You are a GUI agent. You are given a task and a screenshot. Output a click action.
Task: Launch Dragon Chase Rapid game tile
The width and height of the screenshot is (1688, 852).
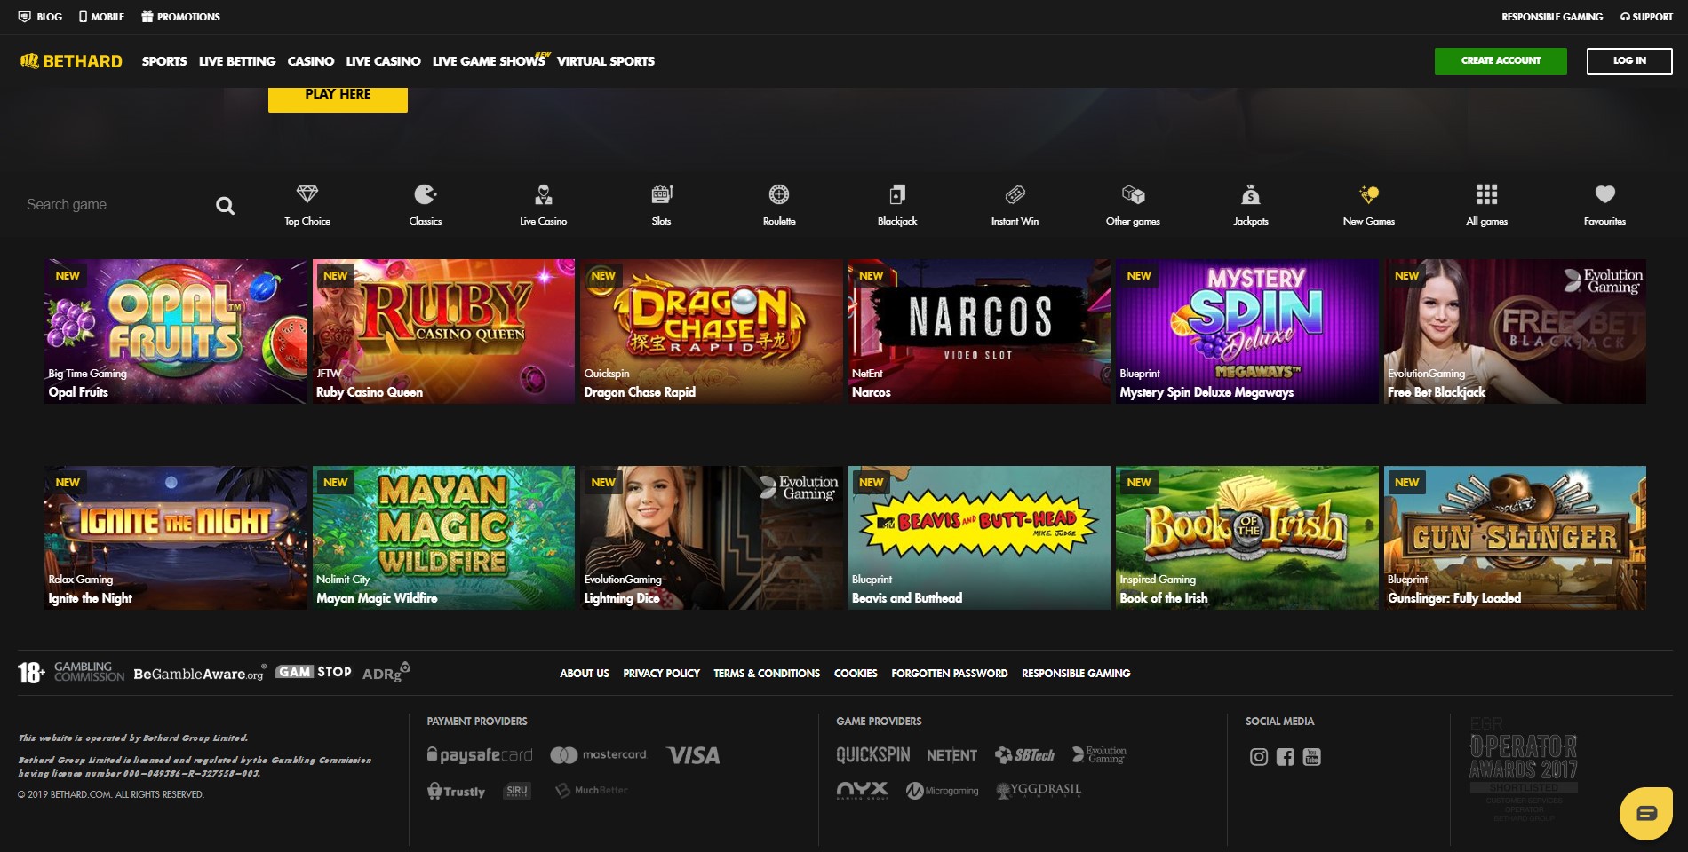712,331
